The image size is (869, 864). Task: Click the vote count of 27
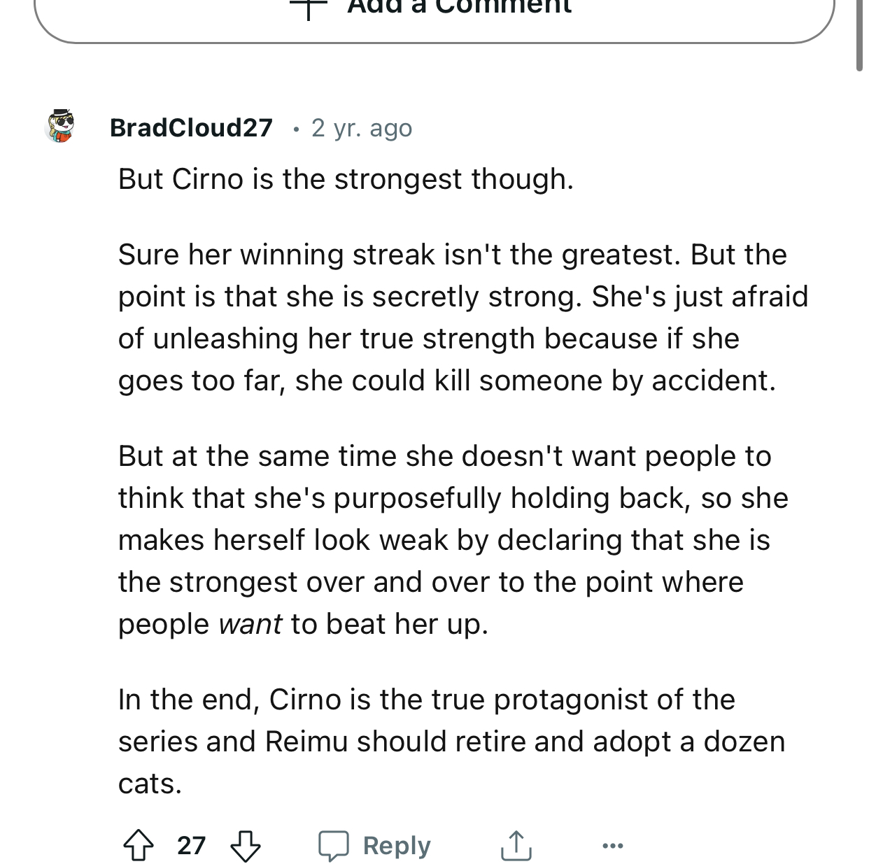[x=191, y=845]
